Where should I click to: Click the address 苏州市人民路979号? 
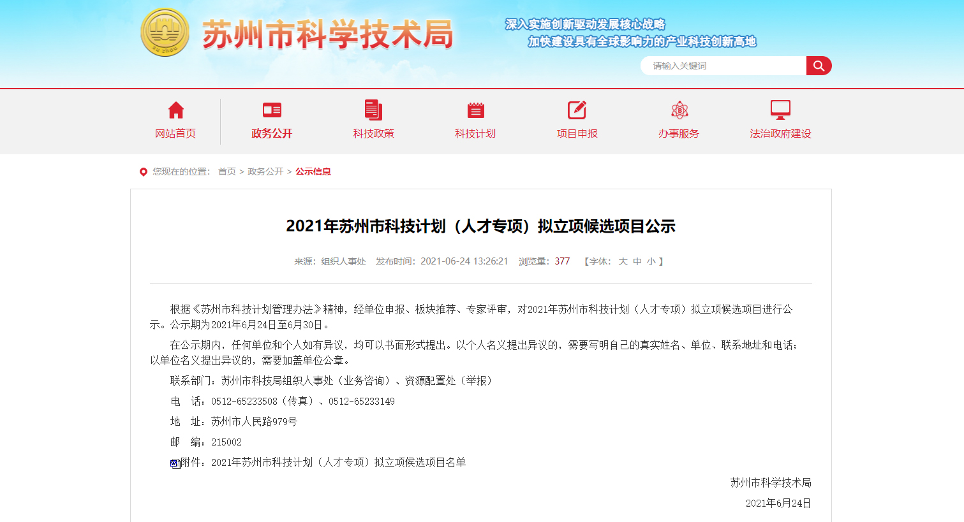[254, 421]
